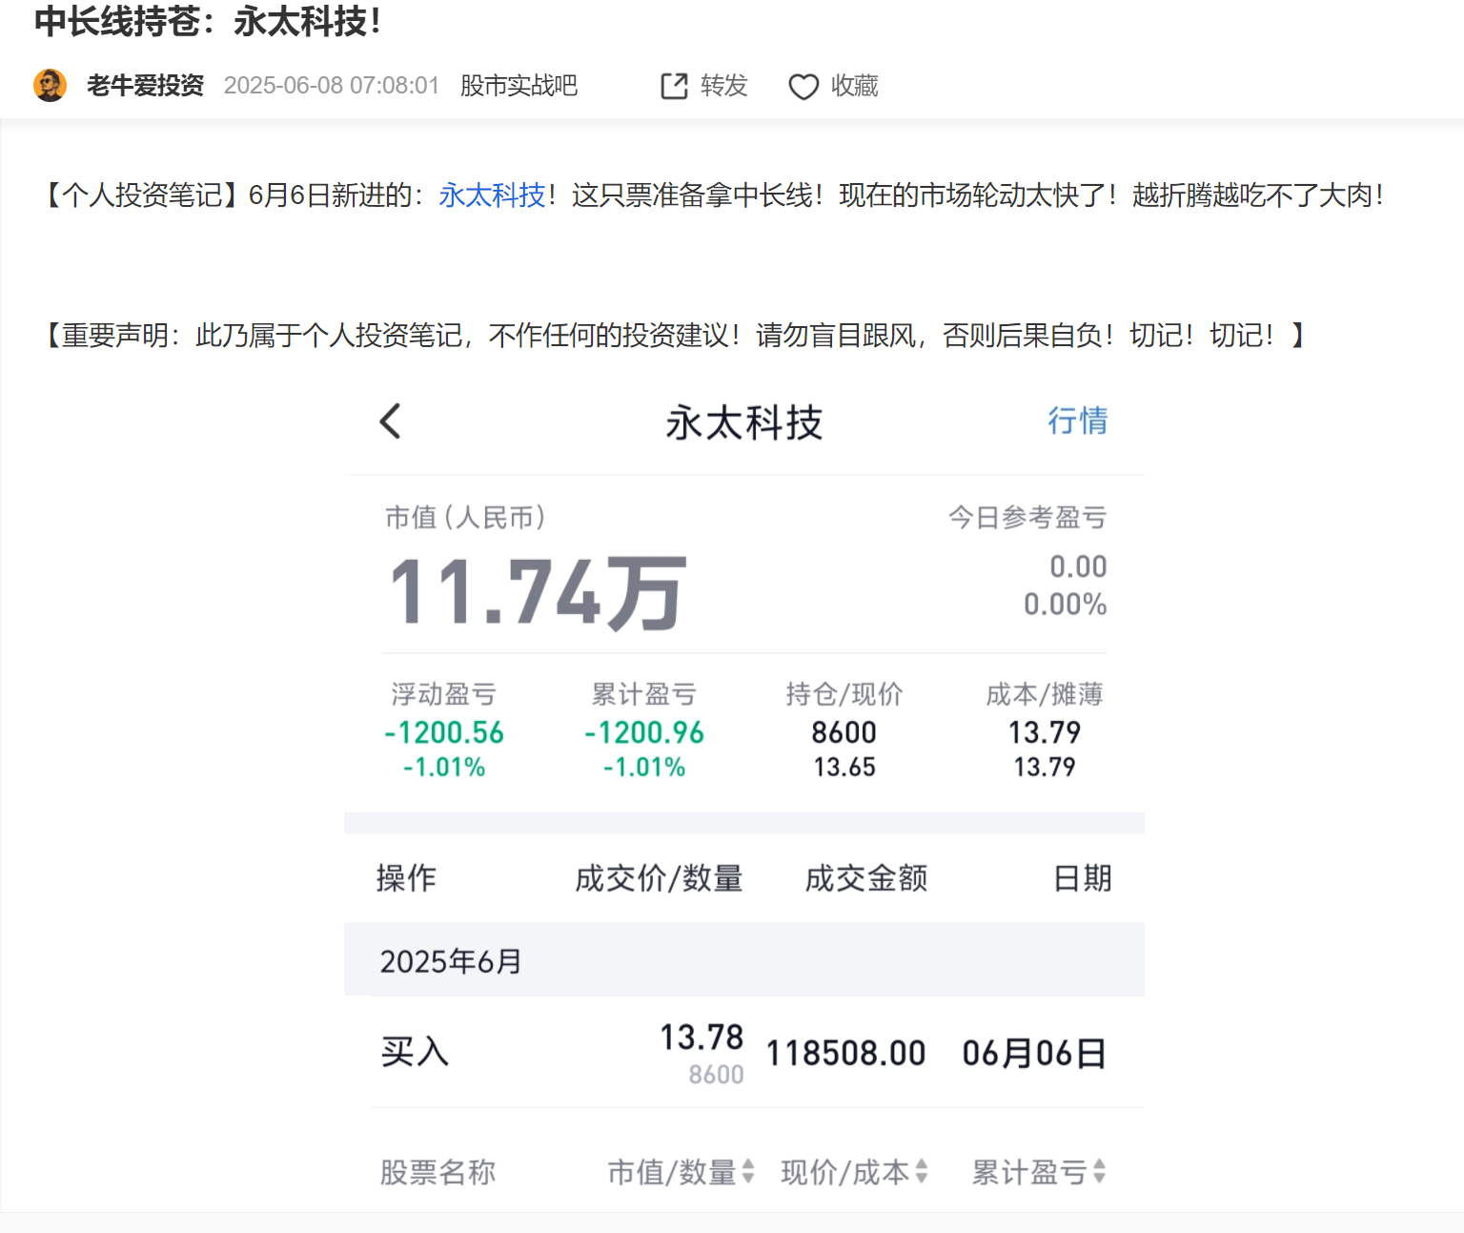Click the cumulative loss -1200.96
The height and width of the screenshot is (1233, 1464).
click(644, 732)
